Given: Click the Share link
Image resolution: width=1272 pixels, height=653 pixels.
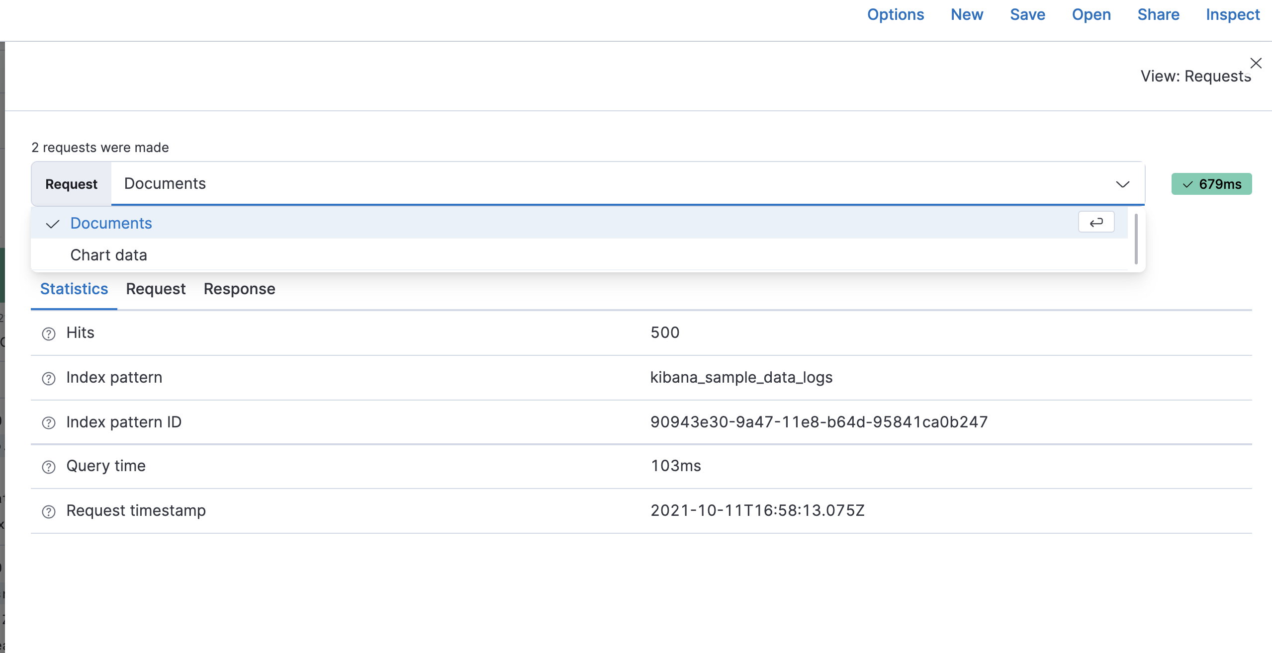Looking at the screenshot, I should point(1158,14).
